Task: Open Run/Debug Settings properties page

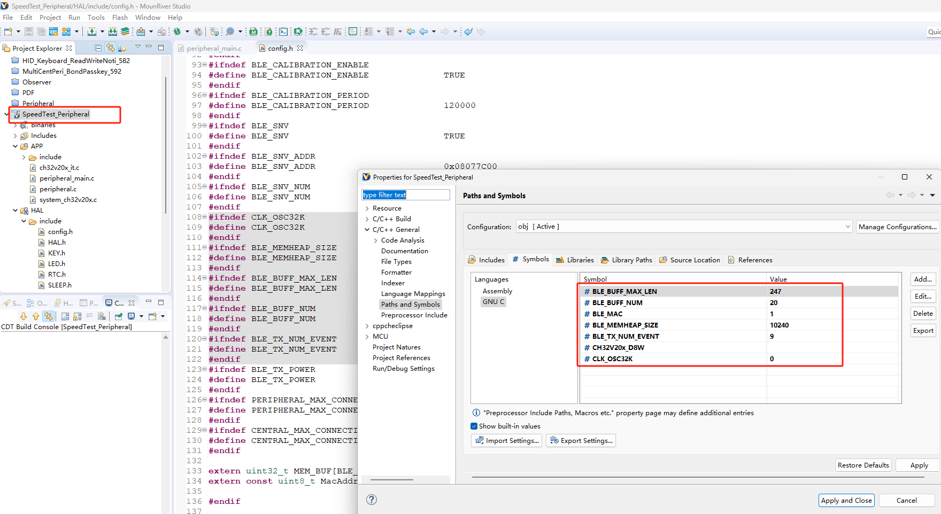Action: pos(403,369)
